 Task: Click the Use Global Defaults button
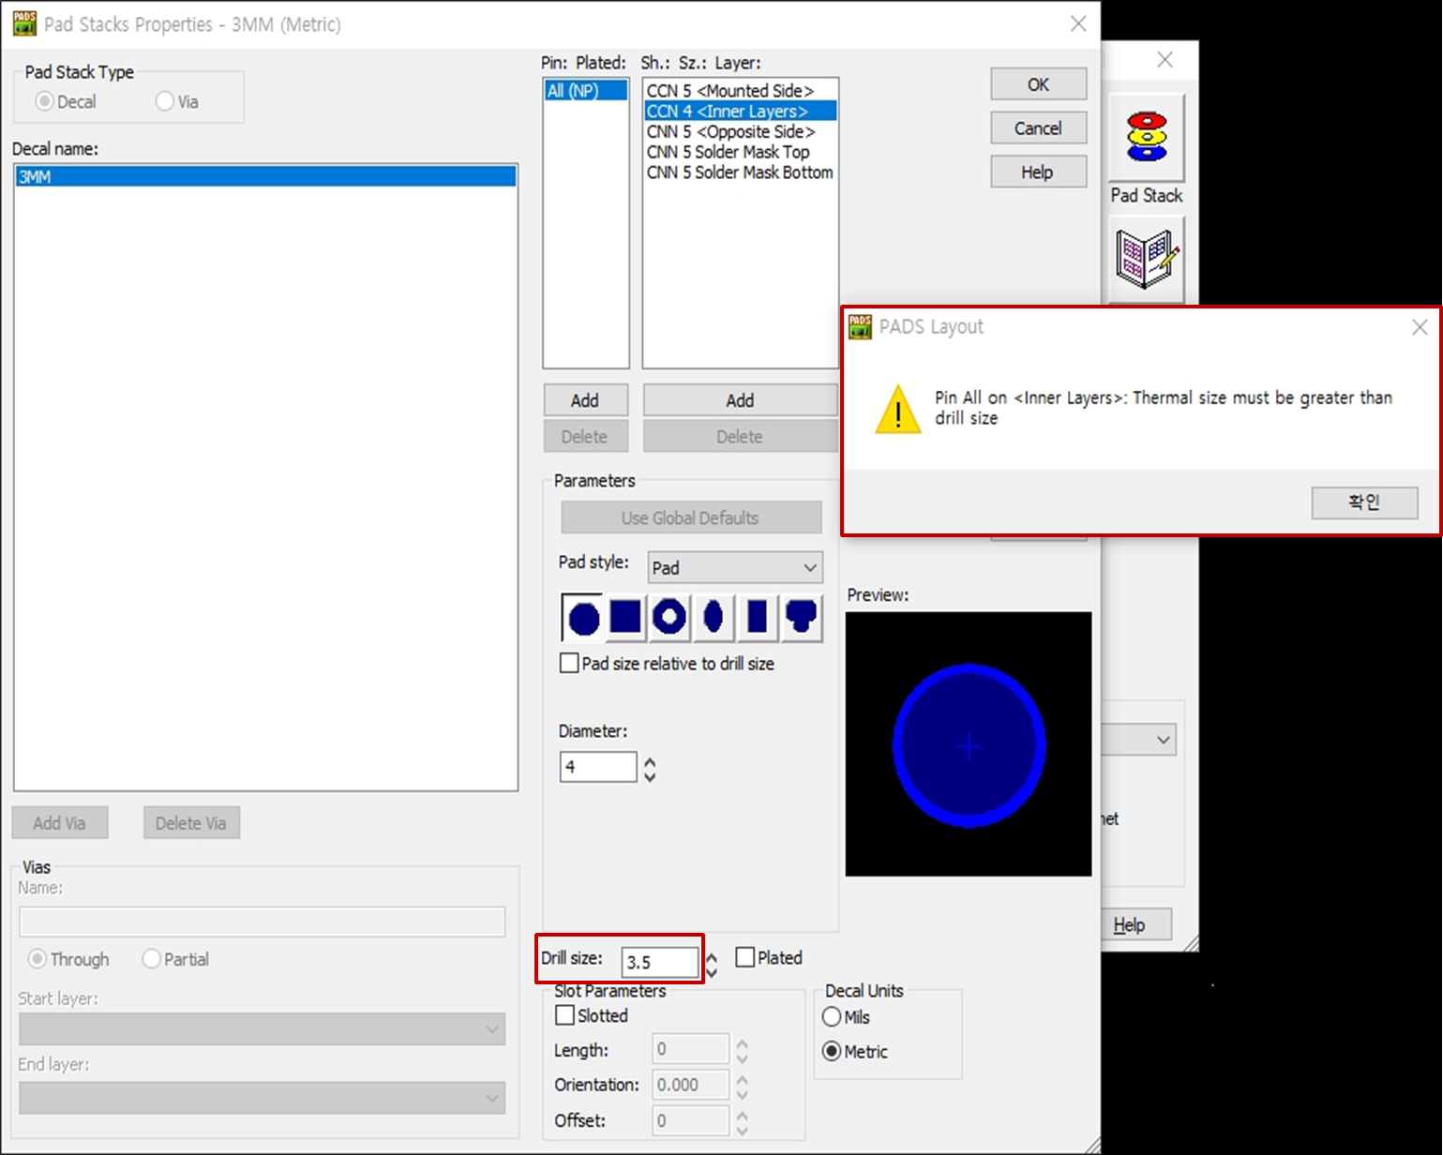[x=691, y=517]
